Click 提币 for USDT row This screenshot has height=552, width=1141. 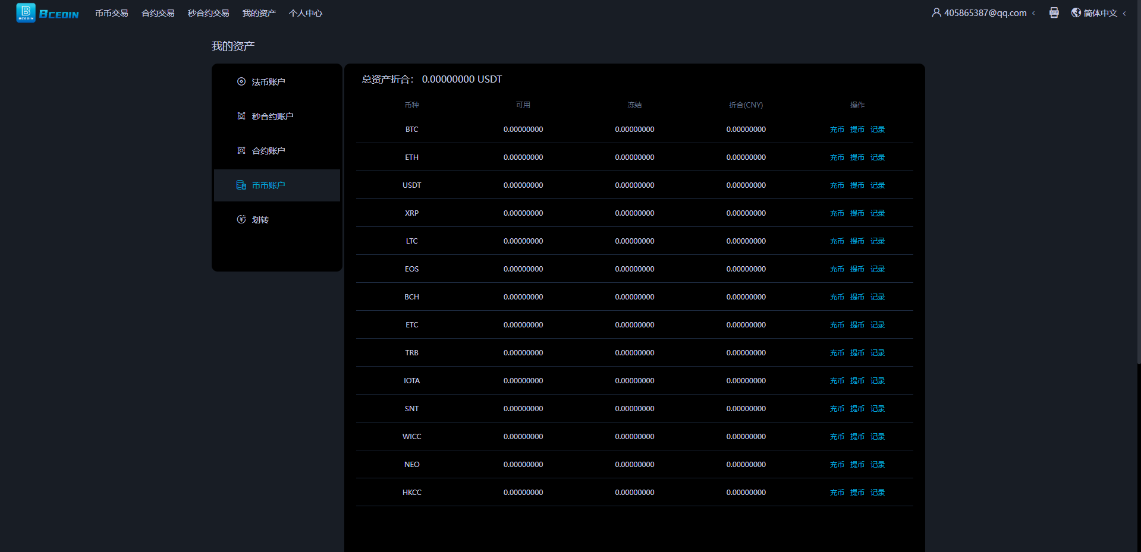(857, 185)
